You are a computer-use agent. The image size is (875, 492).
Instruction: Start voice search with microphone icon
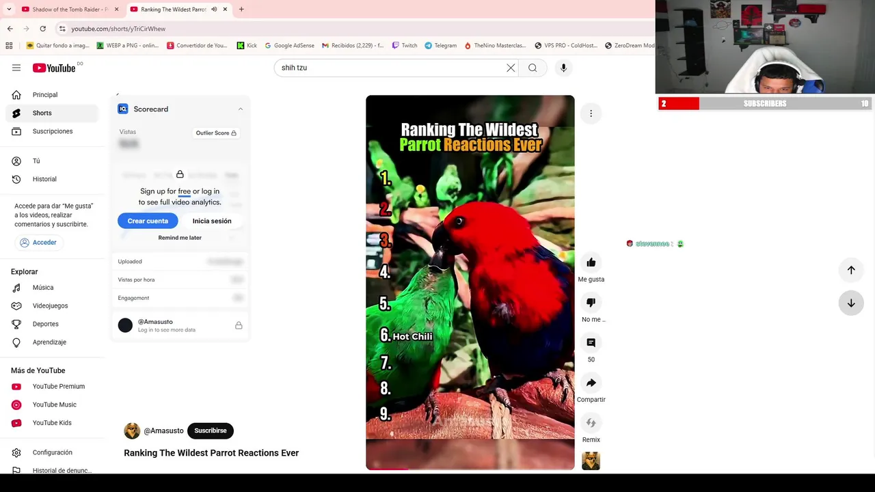[x=563, y=68]
